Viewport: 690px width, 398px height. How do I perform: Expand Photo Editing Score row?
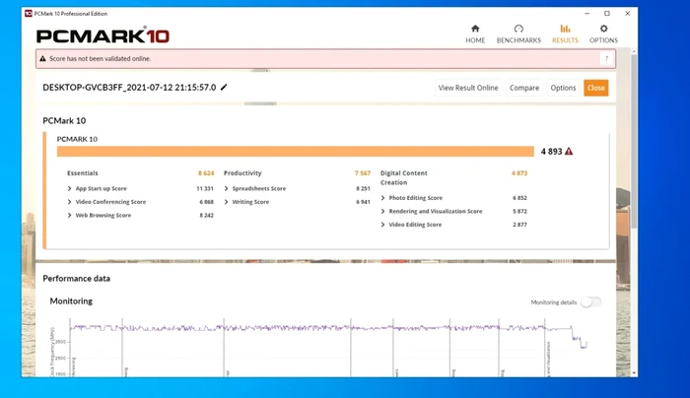(382, 198)
